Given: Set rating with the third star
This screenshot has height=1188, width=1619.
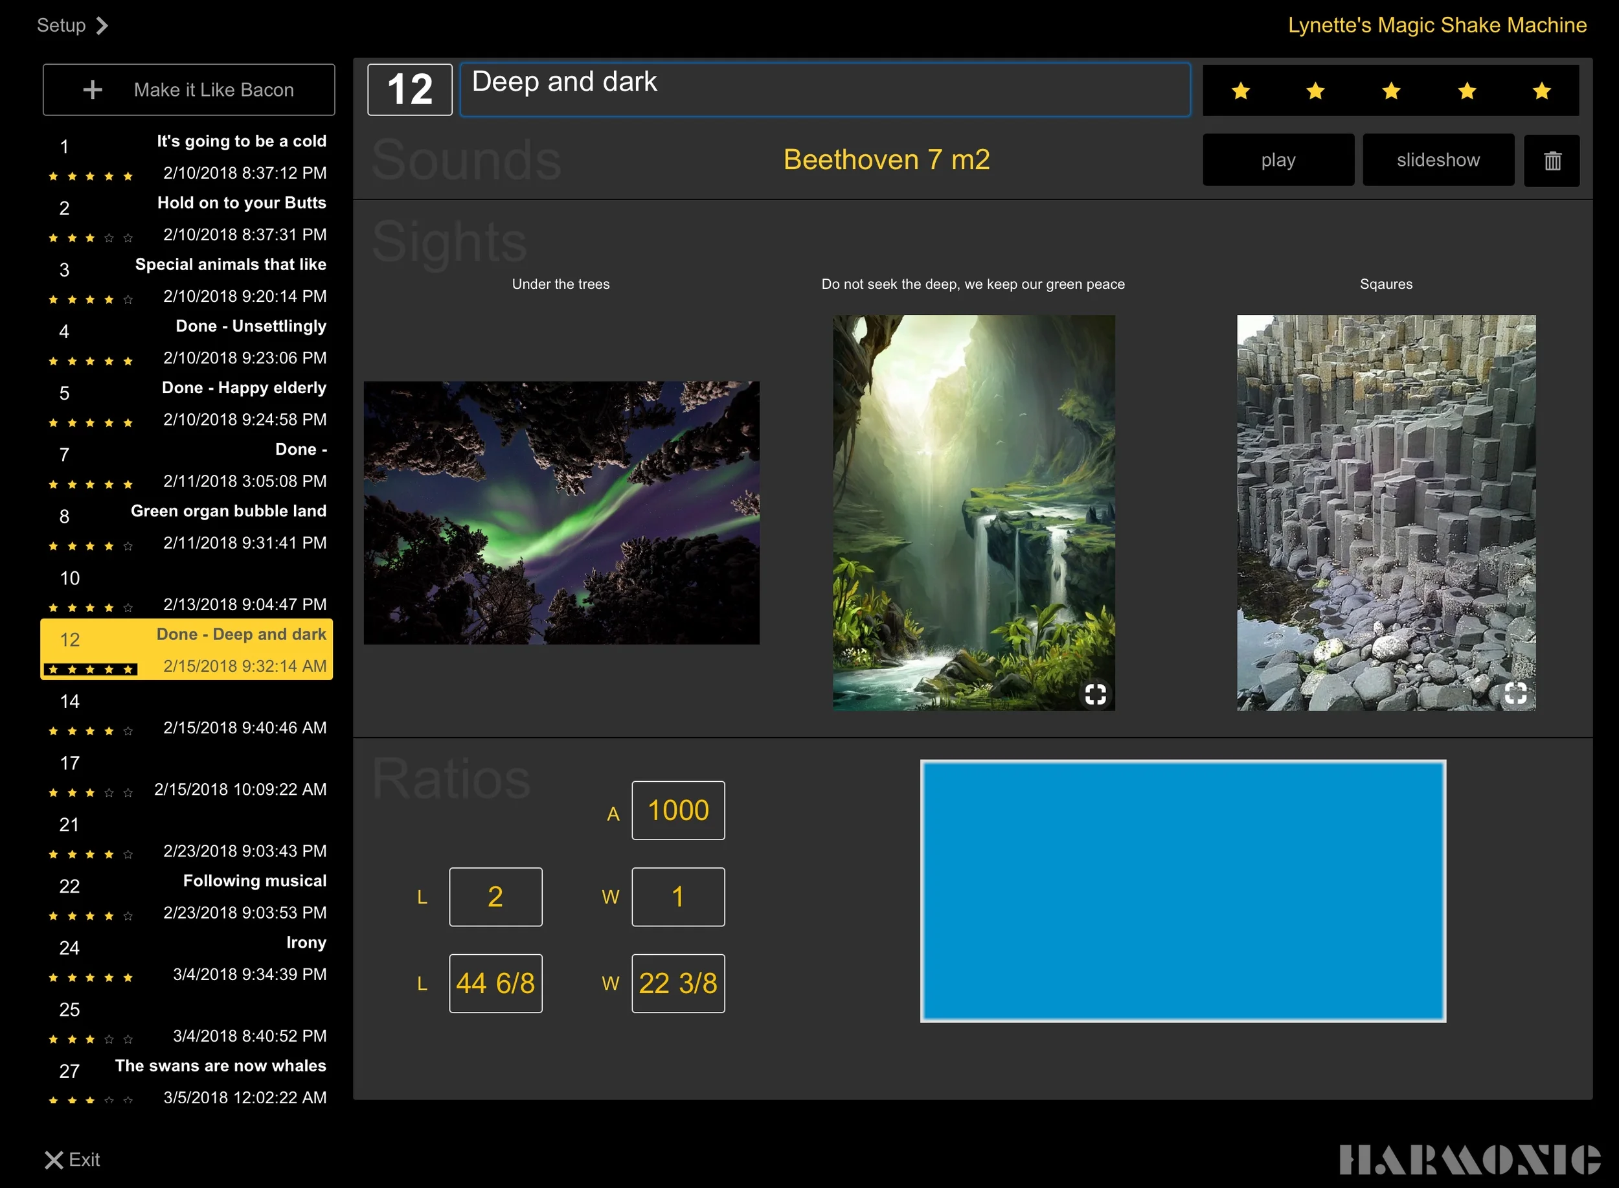Looking at the screenshot, I should (x=1391, y=91).
